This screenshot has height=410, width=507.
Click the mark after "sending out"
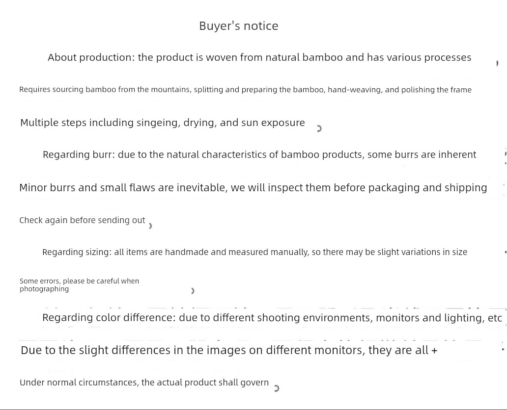(x=150, y=226)
